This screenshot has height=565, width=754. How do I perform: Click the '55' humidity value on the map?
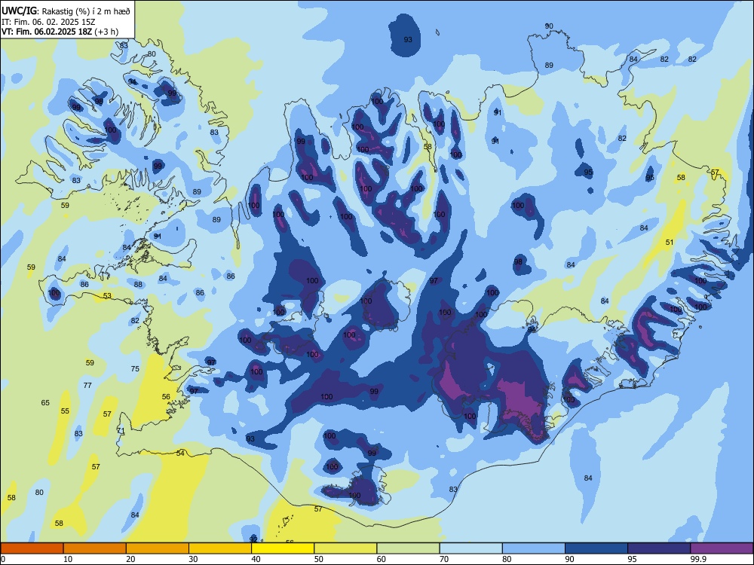click(65, 411)
